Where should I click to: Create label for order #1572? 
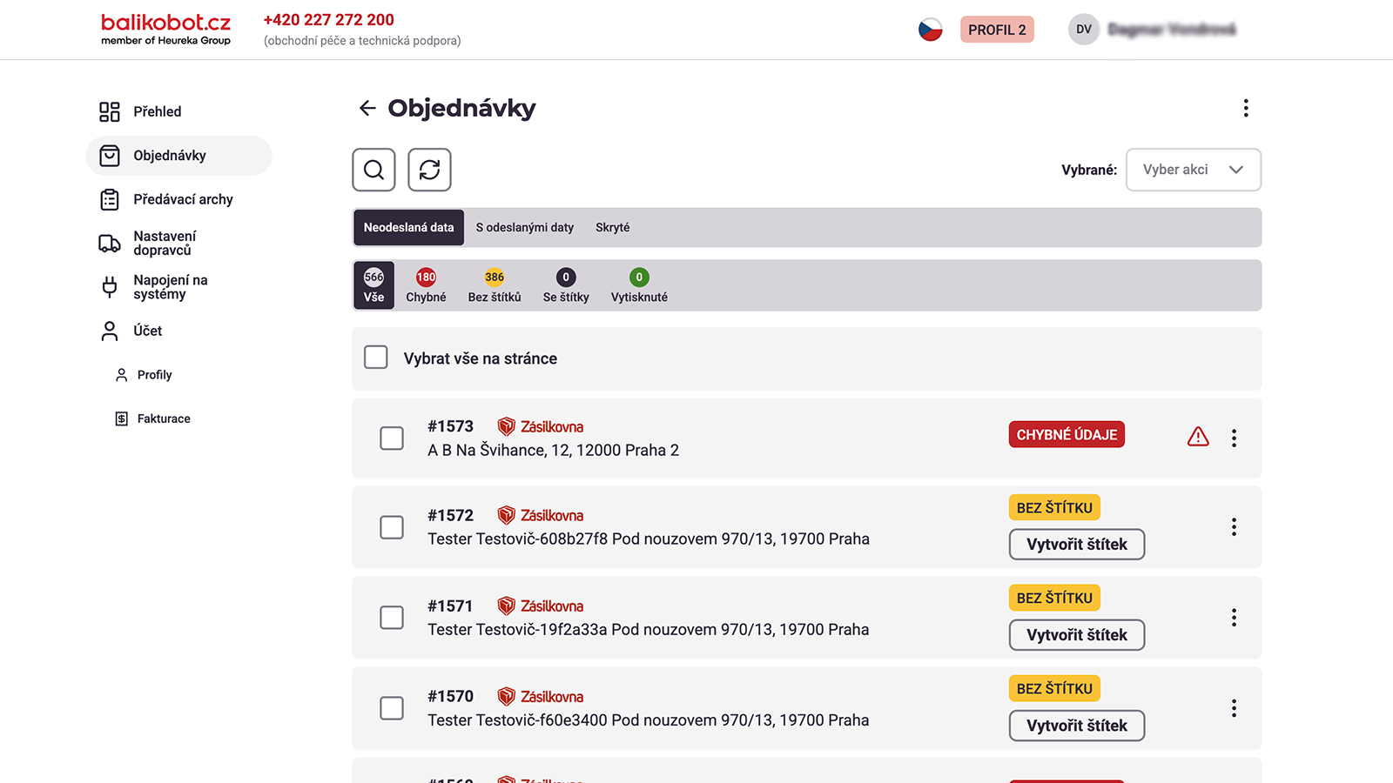coord(1077,545)
